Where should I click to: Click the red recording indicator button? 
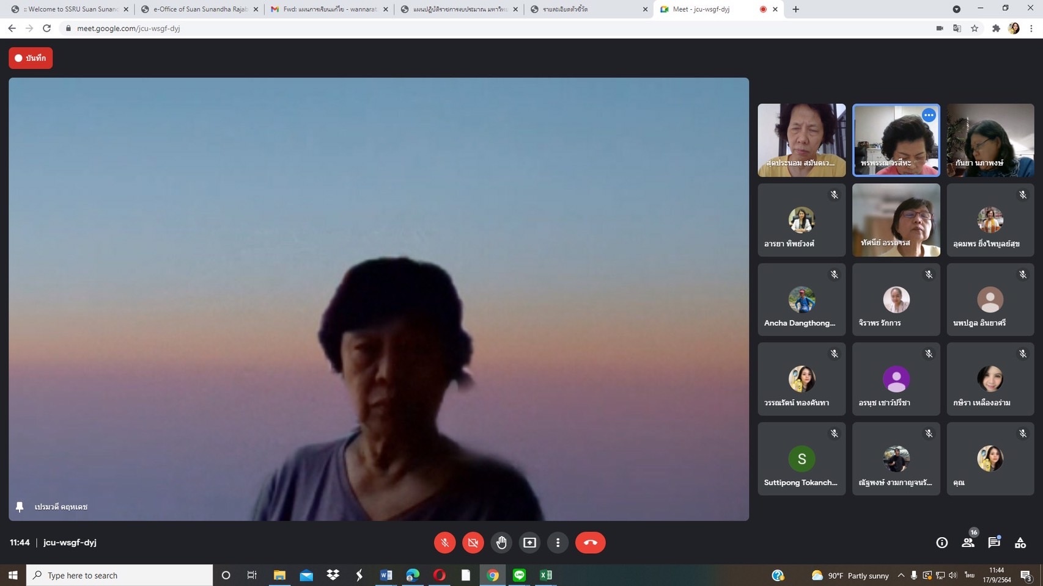[31, 58]
